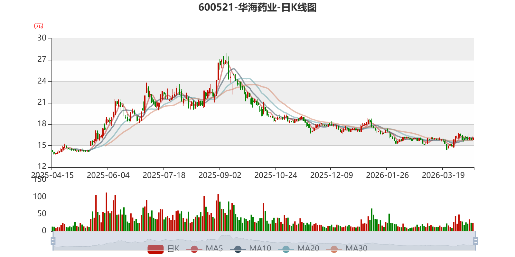Click the volume axis label 0

[x=44, y=231]
